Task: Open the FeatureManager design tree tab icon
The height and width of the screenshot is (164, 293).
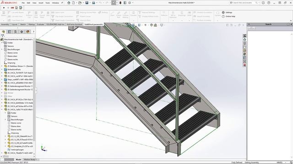Action: [4, 31]
